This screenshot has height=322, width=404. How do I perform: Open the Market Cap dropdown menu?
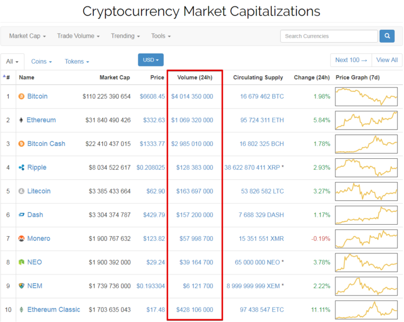(27, 36)
